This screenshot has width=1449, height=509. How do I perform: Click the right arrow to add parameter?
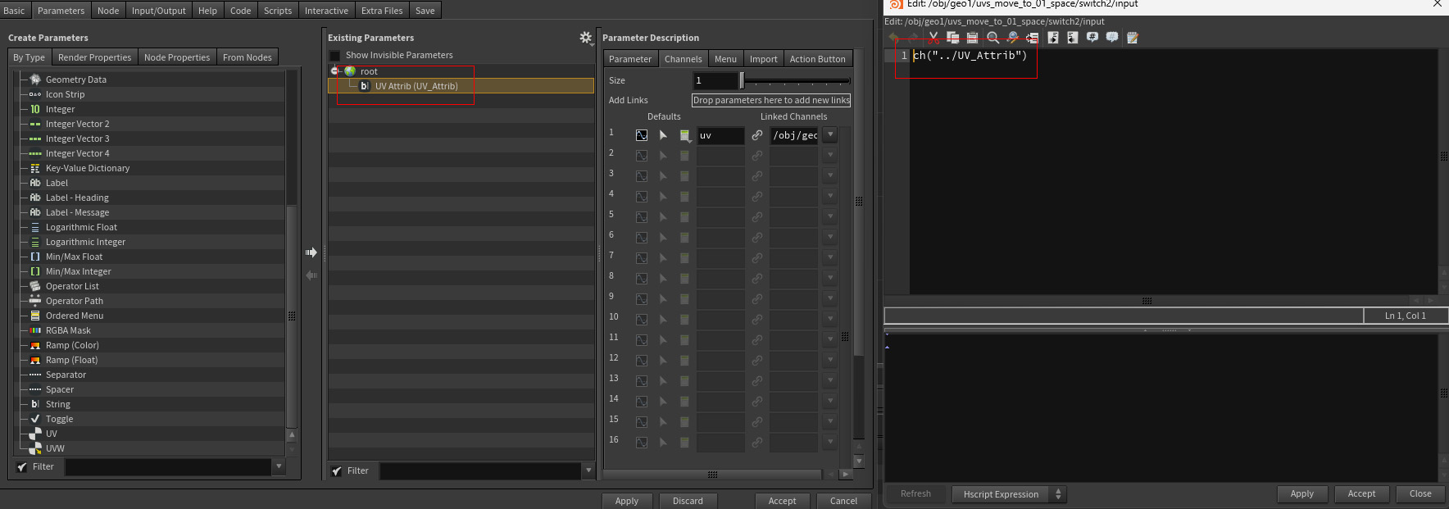tap(311, 252)
